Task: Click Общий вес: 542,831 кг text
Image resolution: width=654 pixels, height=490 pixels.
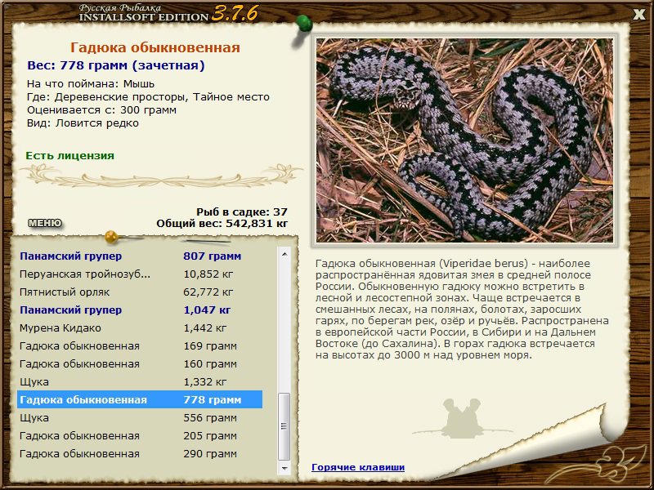Action: click(x=222, y=224)
